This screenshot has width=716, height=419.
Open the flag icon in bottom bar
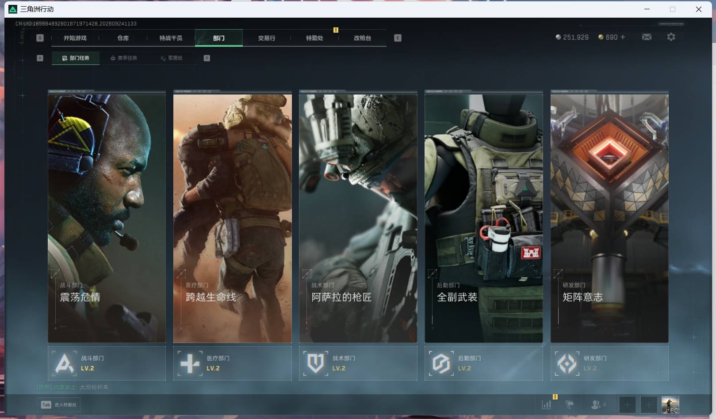570,404
